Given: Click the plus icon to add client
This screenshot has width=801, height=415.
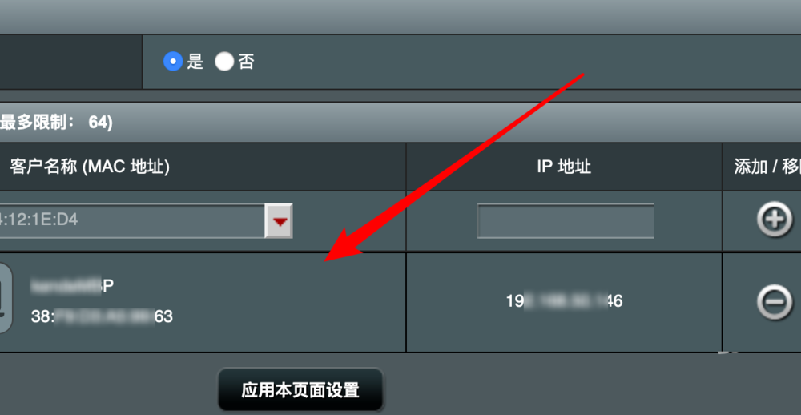Looking at the screenshot, I should coord(775,220).
